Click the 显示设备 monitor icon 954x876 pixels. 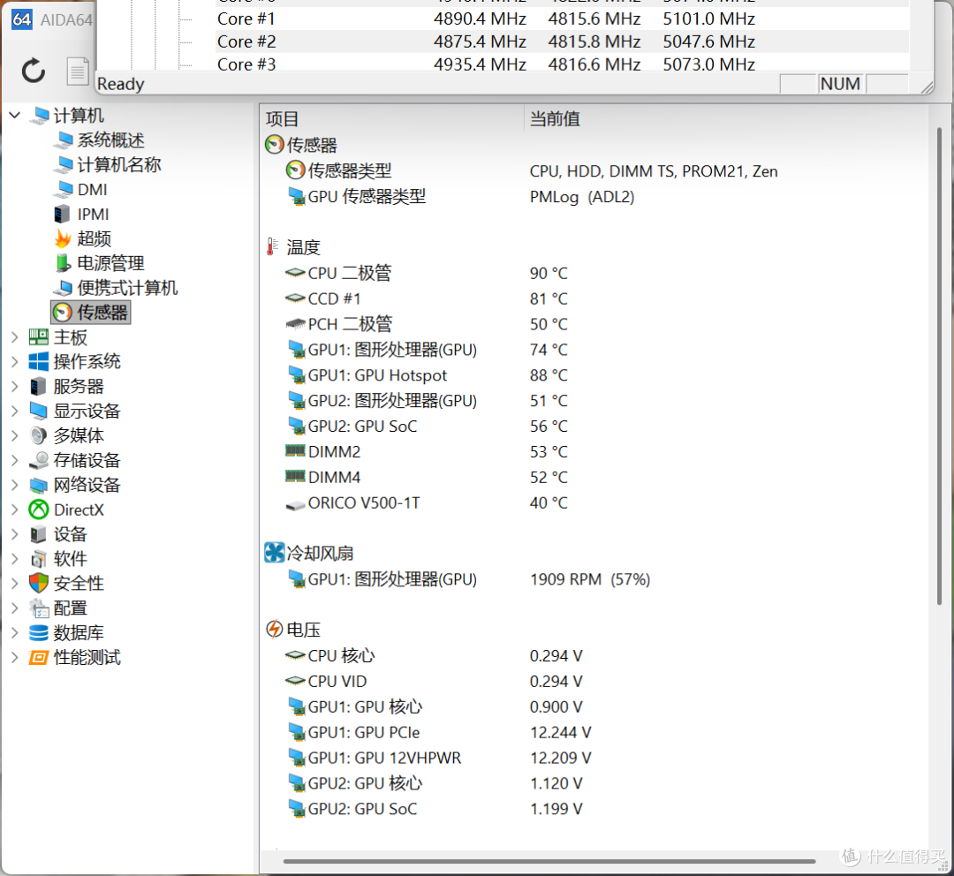(x=38, y=412)
